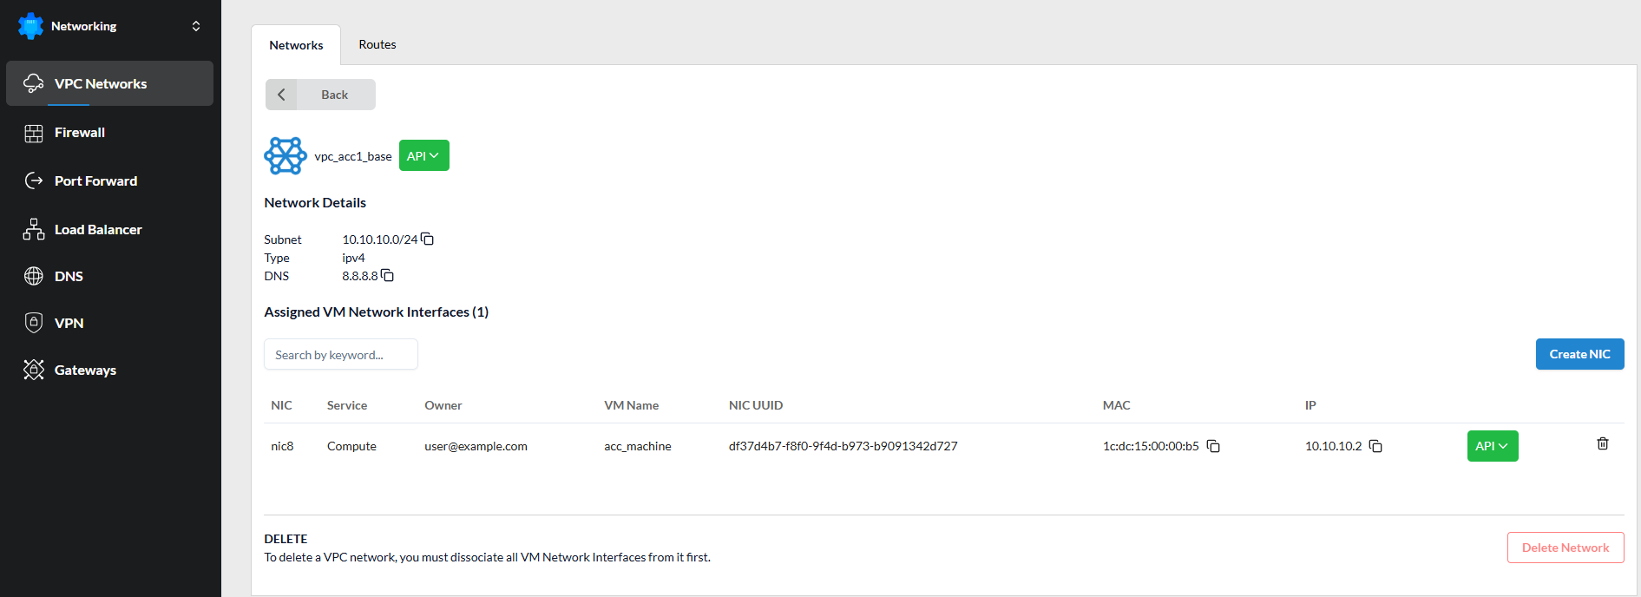Screen dimensions: 1641x597
Task: Open the VPN page from sidebar
Action: click(69, 324)
